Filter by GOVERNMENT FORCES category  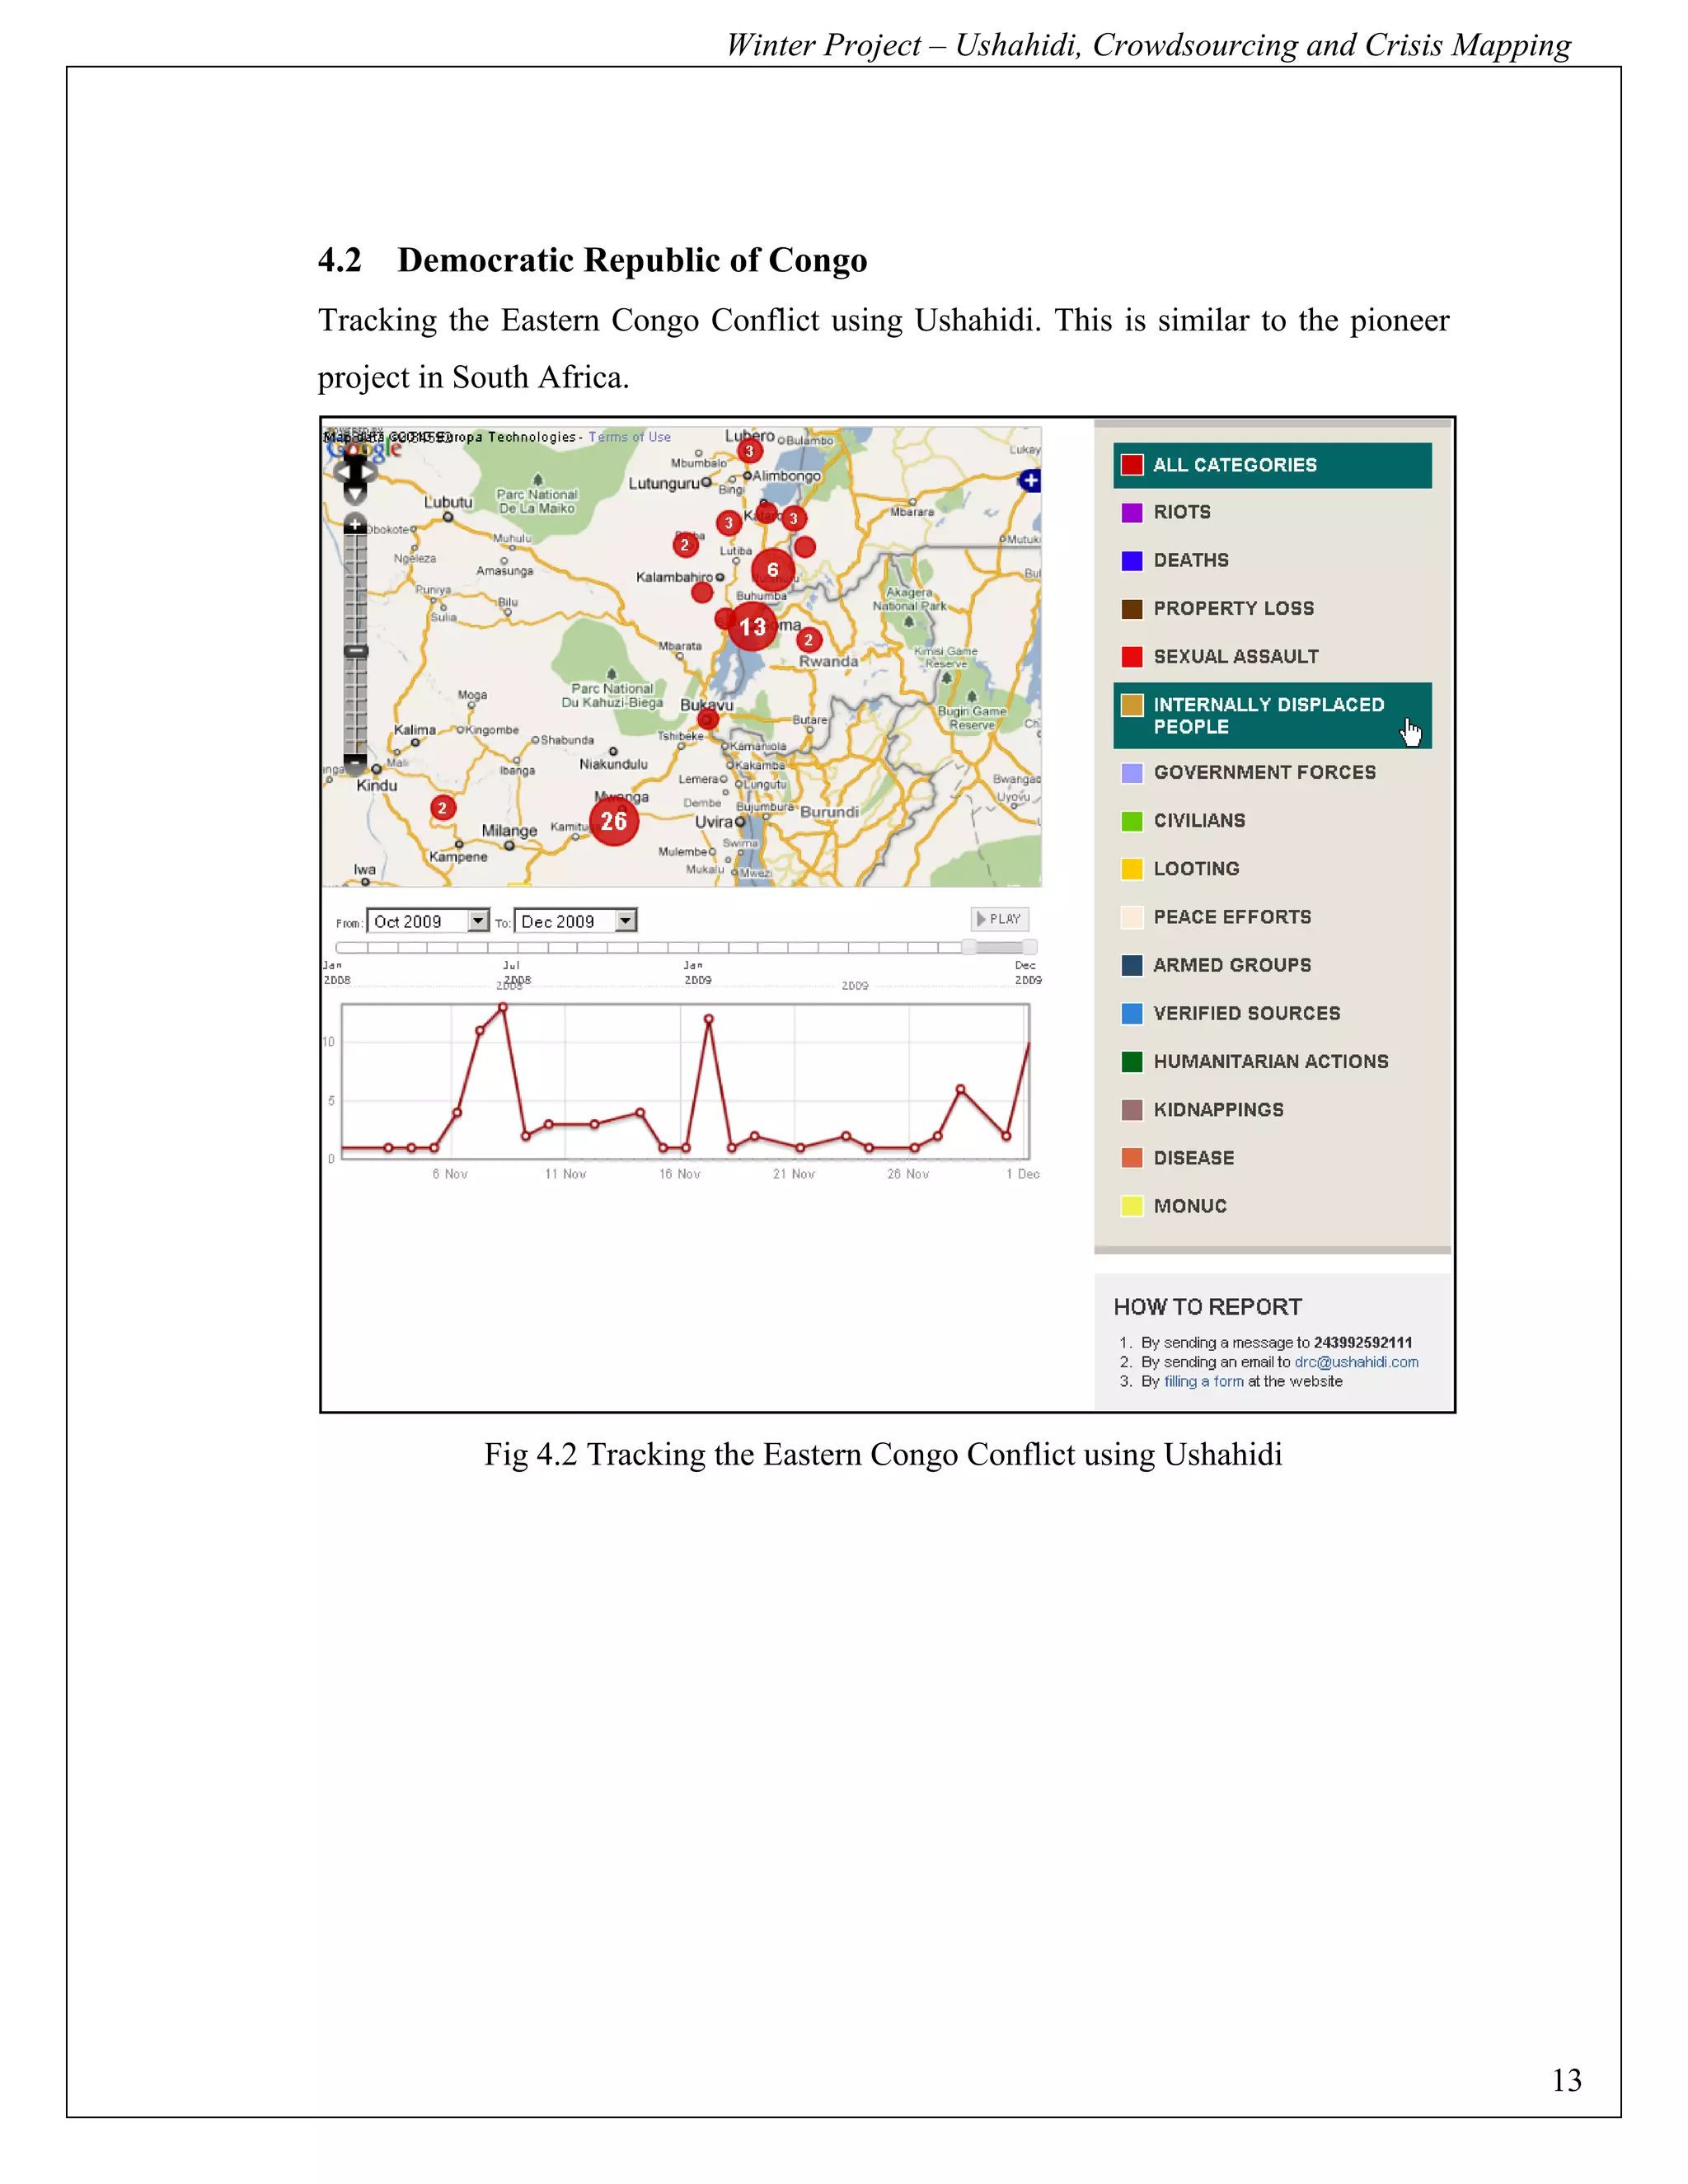pyautogui.click(x=1272, y=772)
